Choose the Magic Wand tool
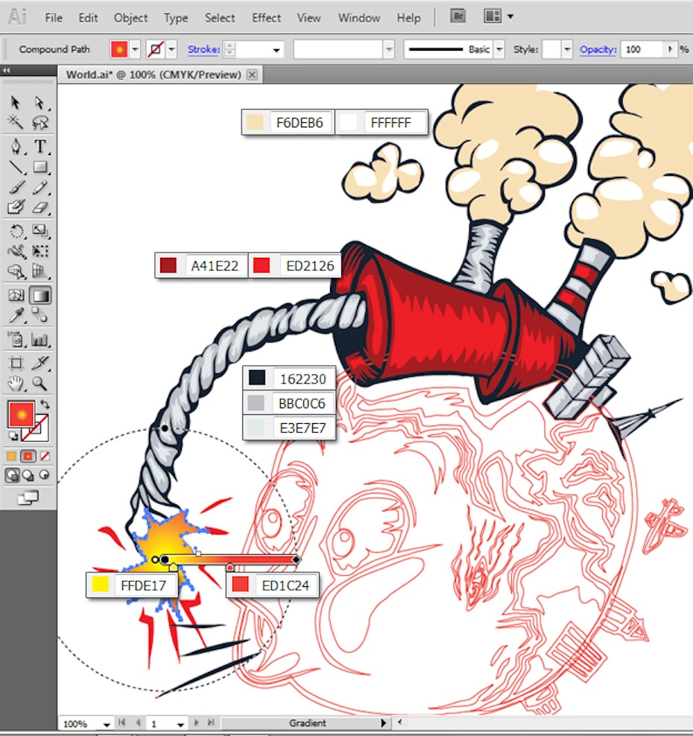The width and height of the screenshot is (693, 736). [x=16, y=123]
